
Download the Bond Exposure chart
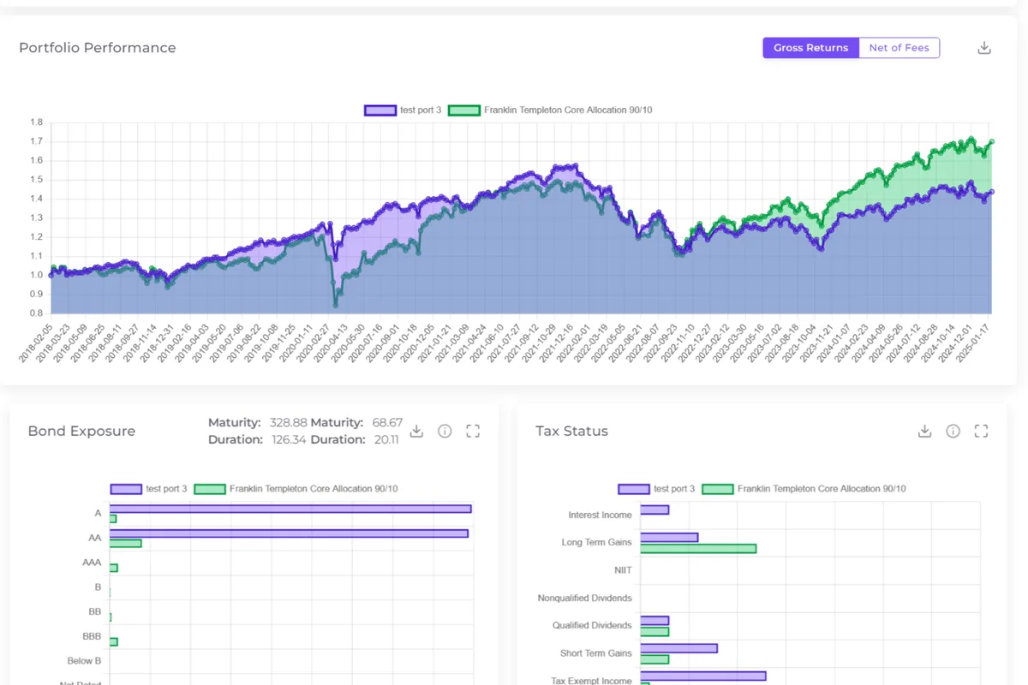[416, 431]
